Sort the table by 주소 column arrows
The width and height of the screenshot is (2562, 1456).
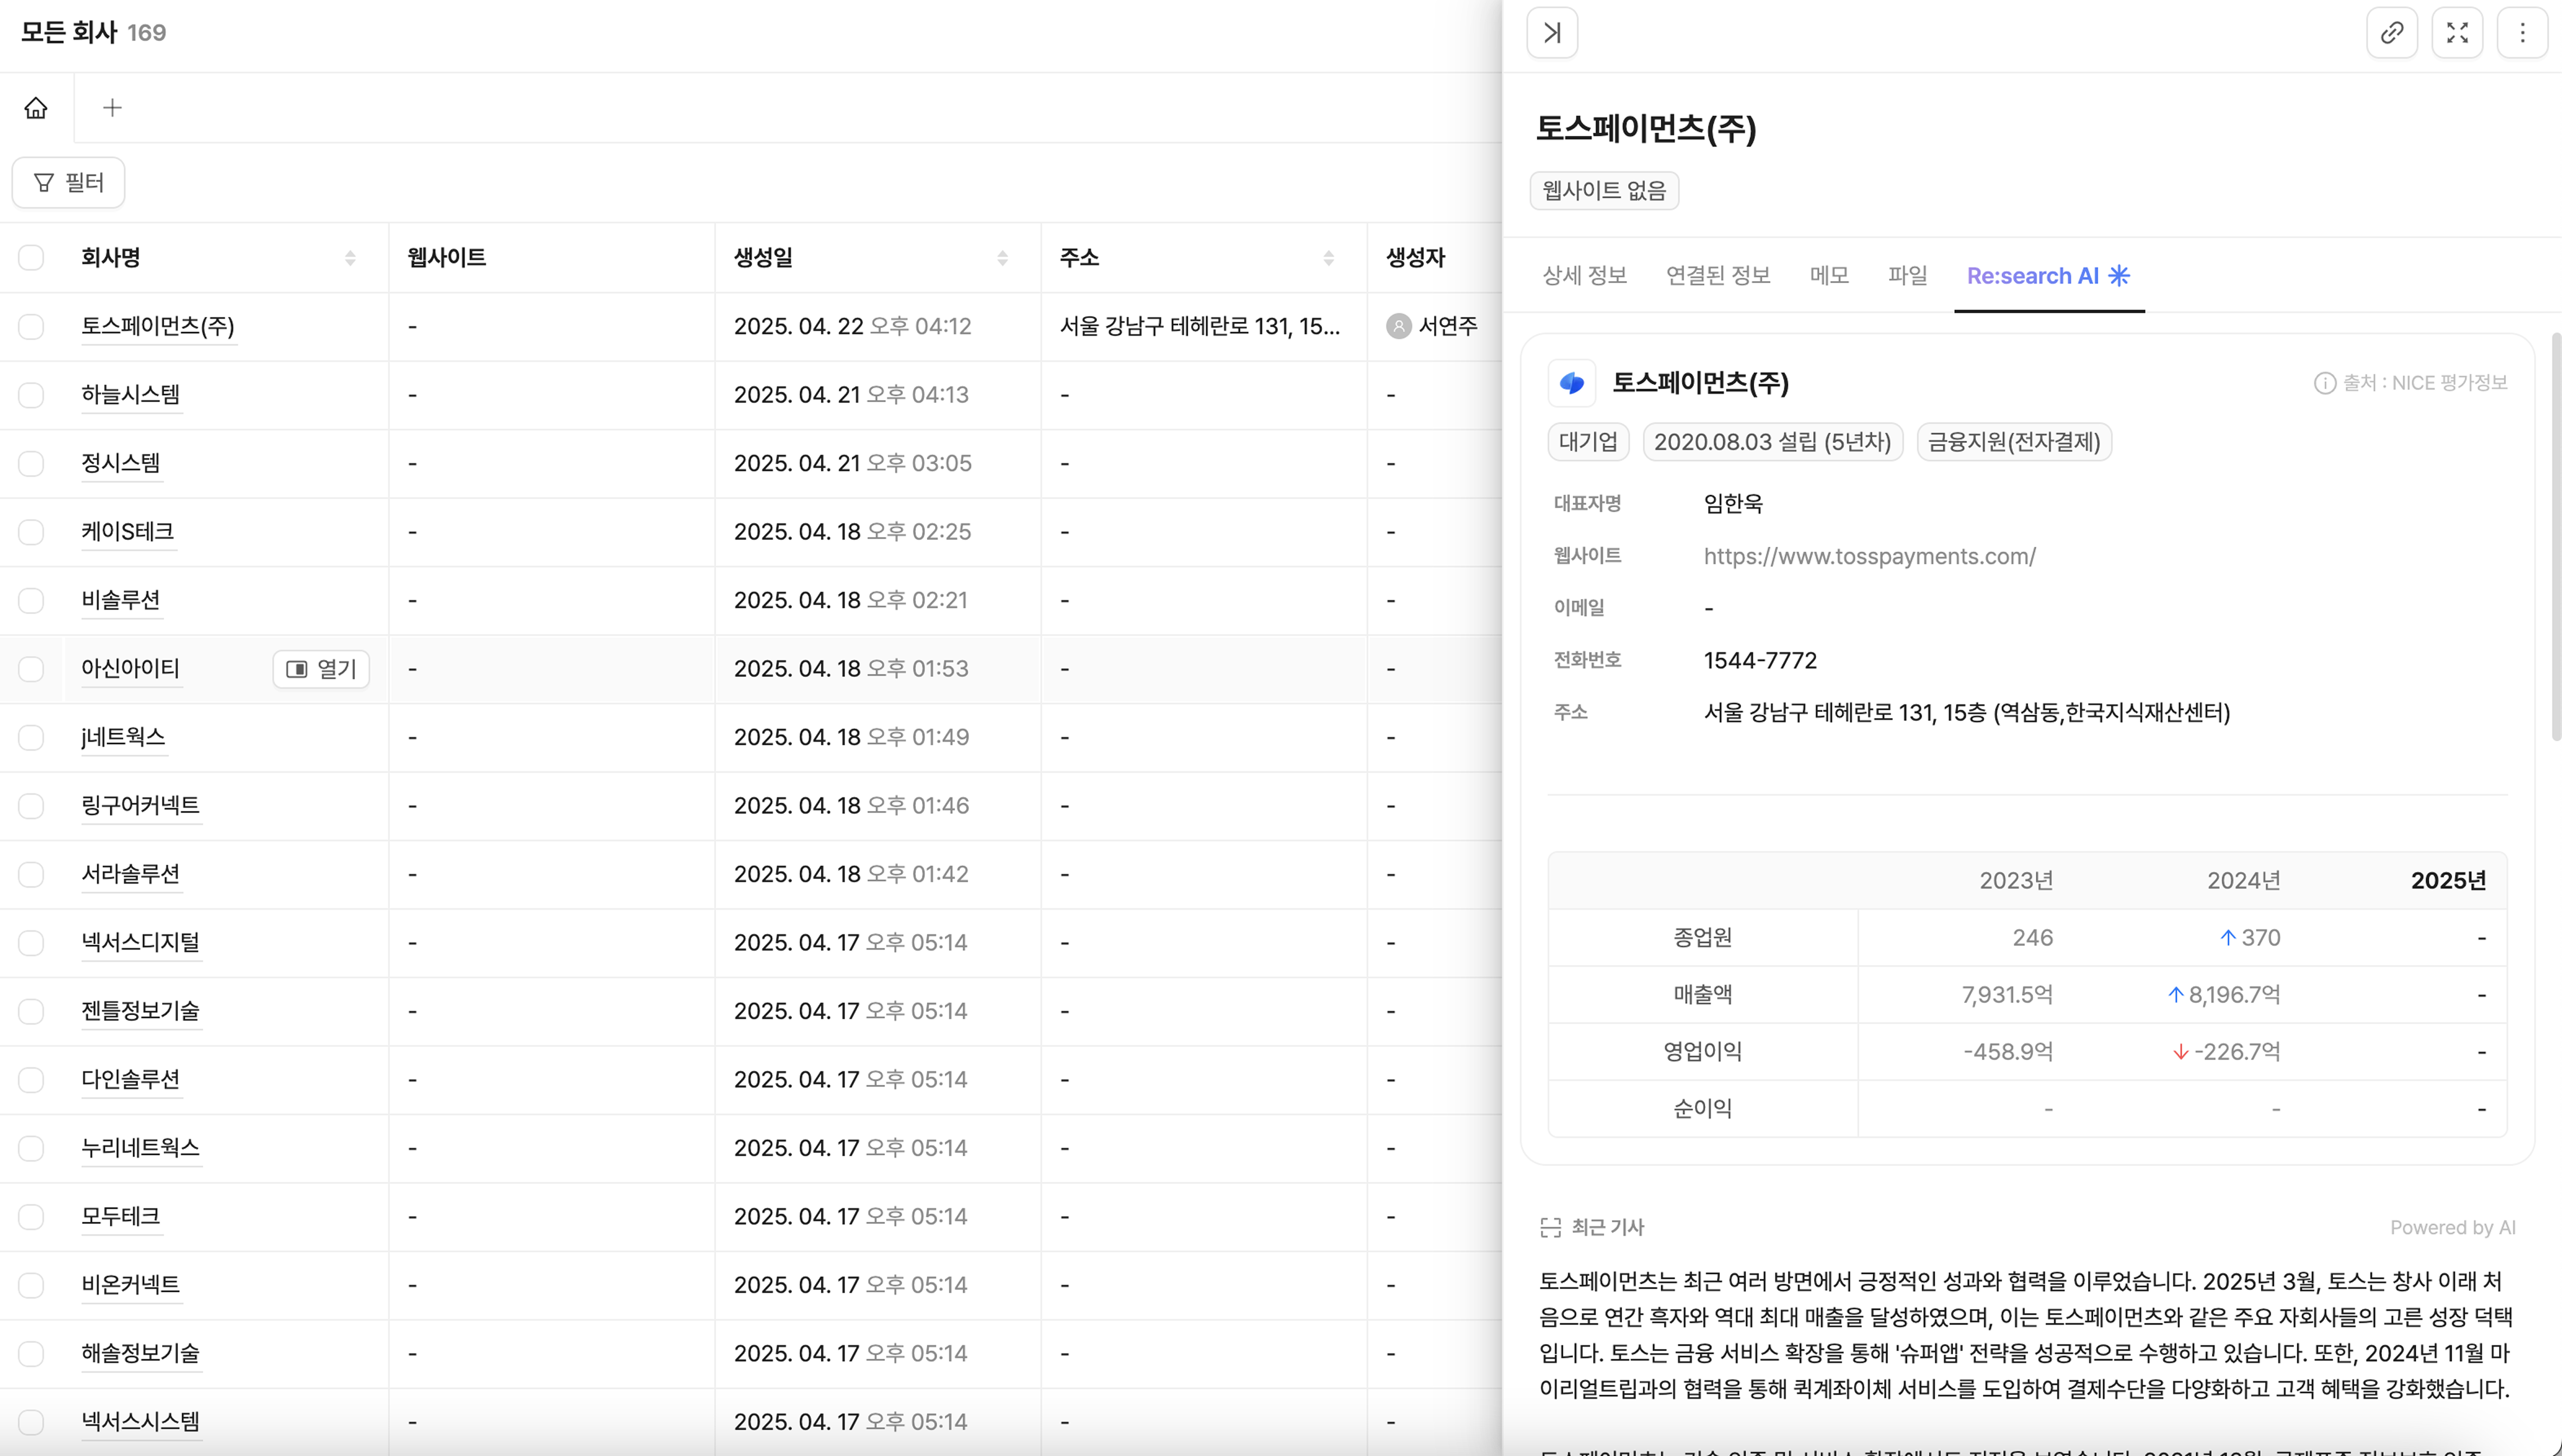tap(1328, 258)
